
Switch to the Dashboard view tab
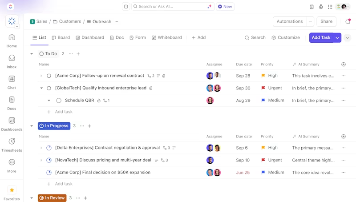tap(90, 37)
